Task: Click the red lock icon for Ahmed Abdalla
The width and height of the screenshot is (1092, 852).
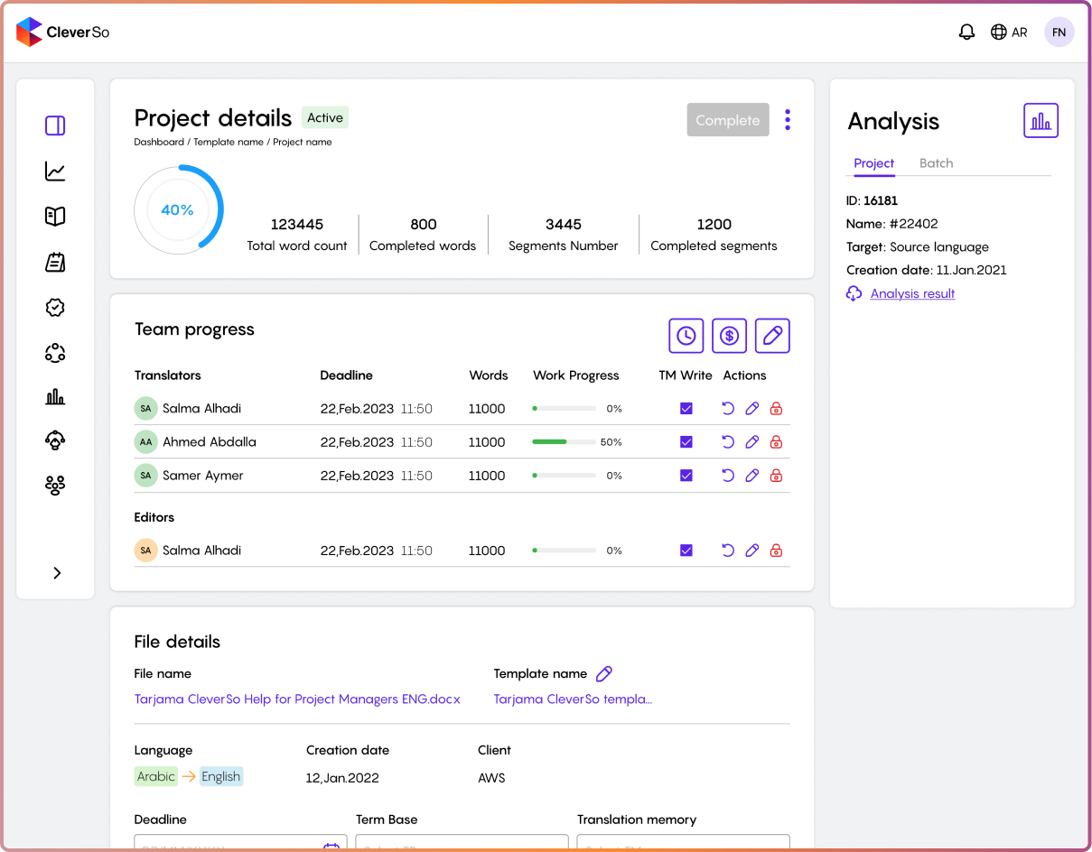Action: pyautogui.click(x=776, y=442)
